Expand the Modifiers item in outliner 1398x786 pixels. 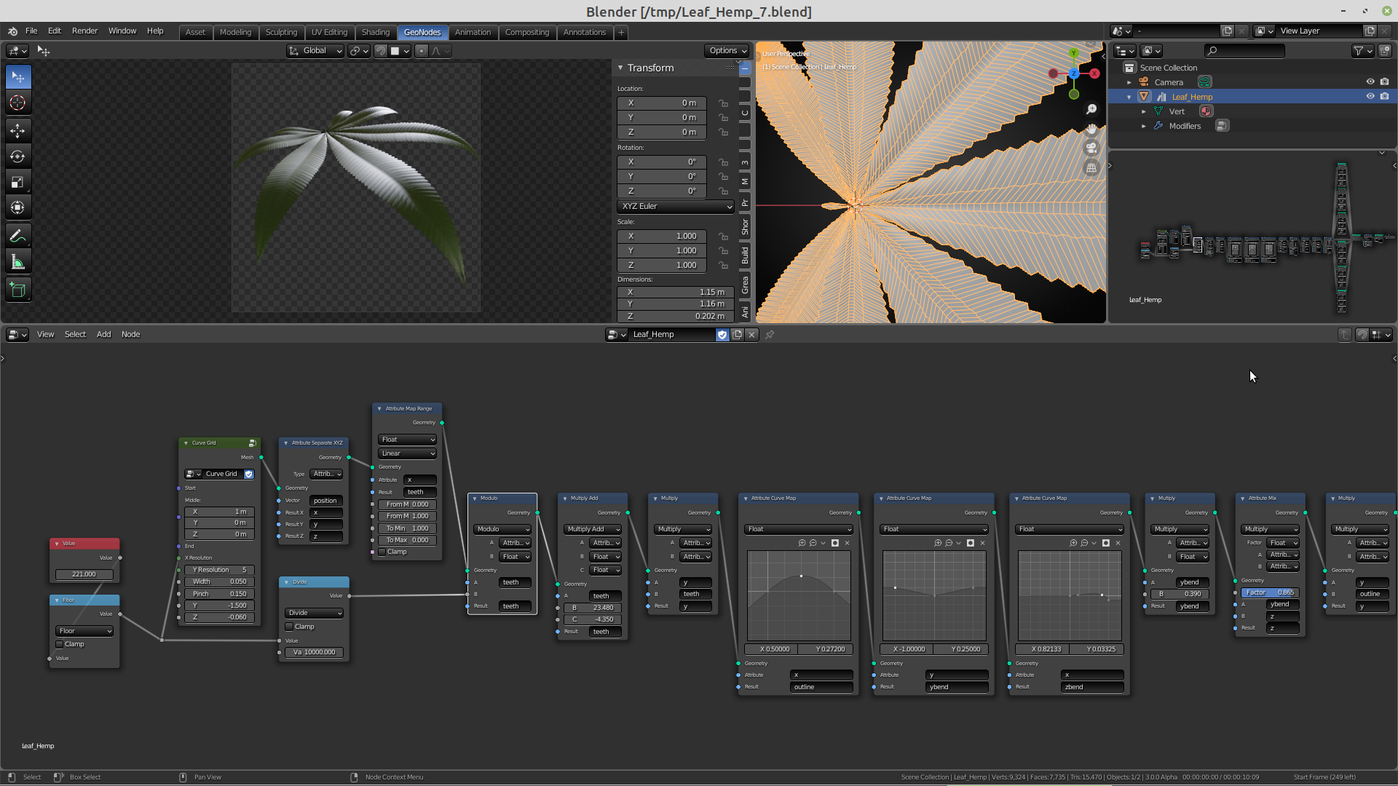1144,126
